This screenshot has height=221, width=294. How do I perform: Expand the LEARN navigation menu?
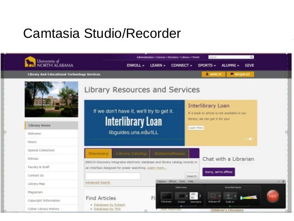(x=158, y=66)
